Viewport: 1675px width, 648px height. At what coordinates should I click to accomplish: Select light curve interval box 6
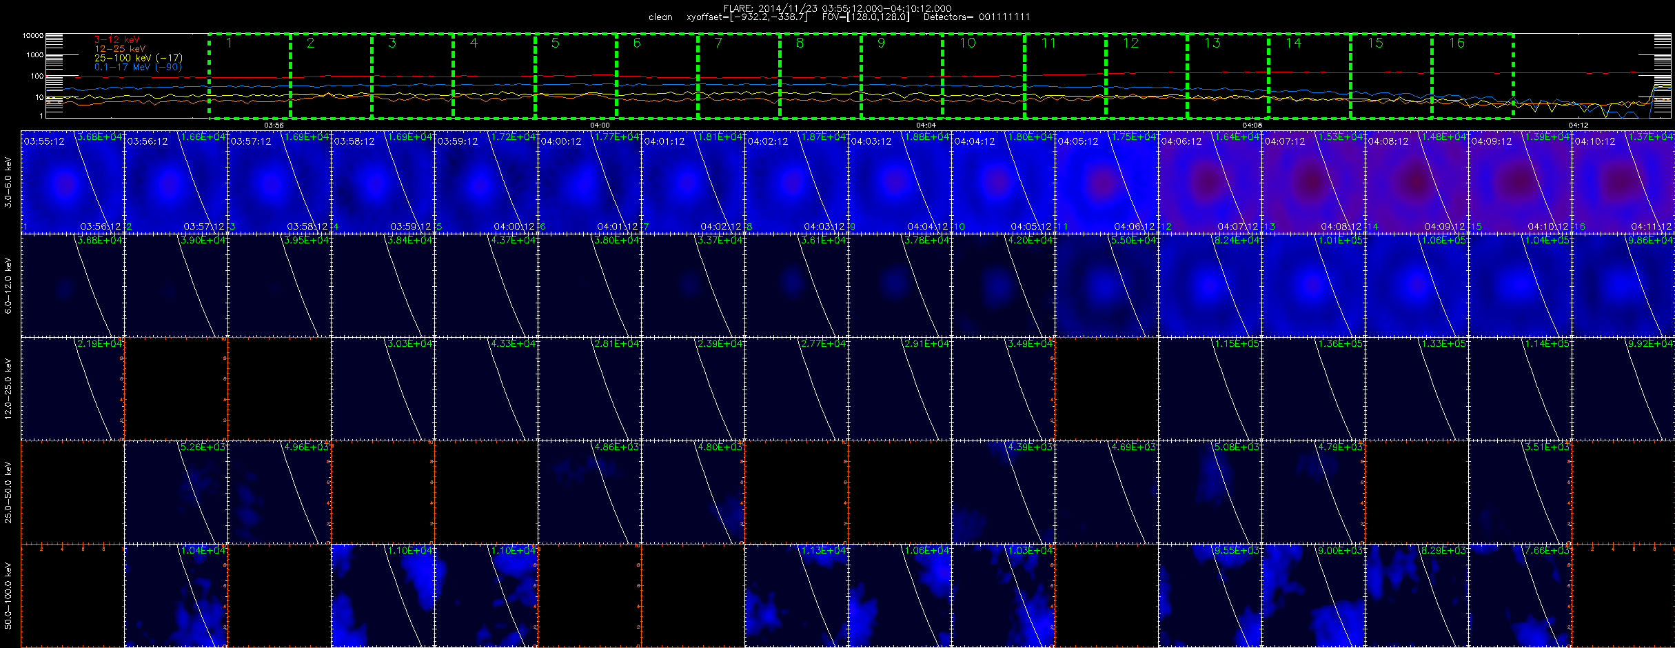658,75
